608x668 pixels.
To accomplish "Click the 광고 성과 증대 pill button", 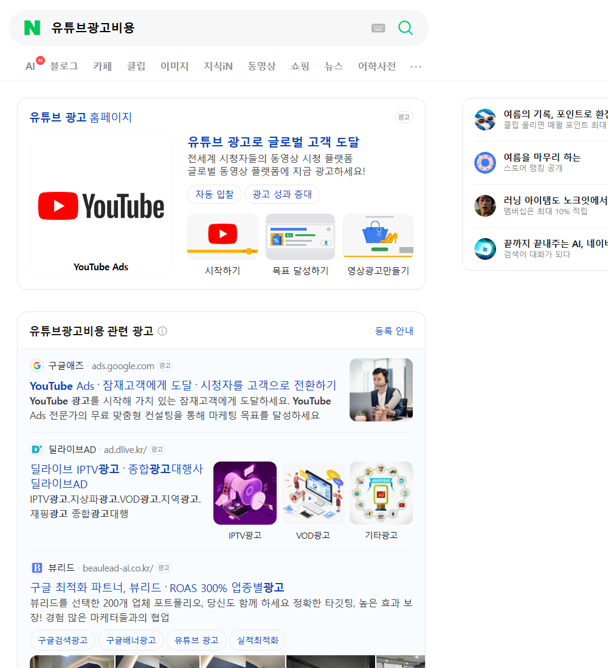I will coord(282,194).
